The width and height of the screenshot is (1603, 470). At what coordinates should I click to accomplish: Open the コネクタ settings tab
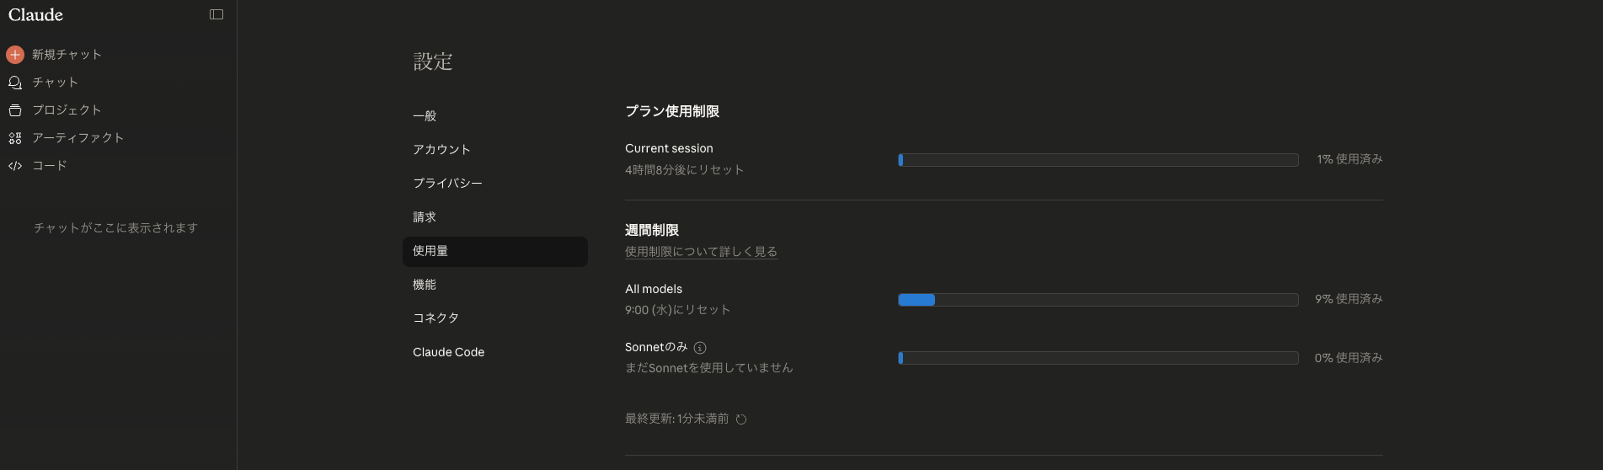point(435,318)
